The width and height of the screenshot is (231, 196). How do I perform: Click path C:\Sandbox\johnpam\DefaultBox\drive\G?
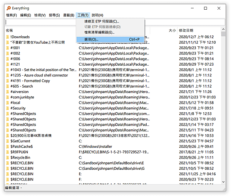click(x=112, y=168)
